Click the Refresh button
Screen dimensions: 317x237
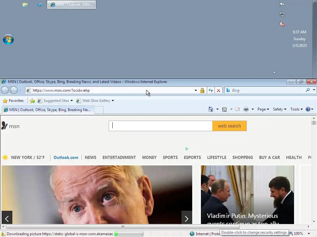click(x=211, y=90)
